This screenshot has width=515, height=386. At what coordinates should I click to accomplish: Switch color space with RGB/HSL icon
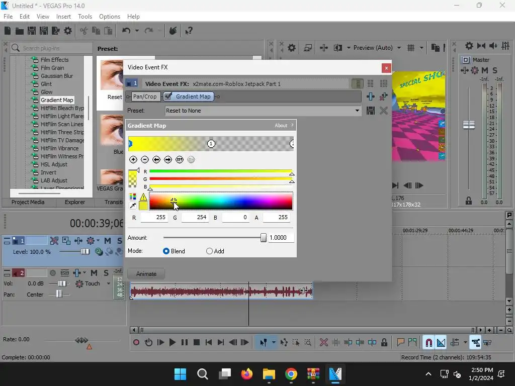tap(133, 197)
